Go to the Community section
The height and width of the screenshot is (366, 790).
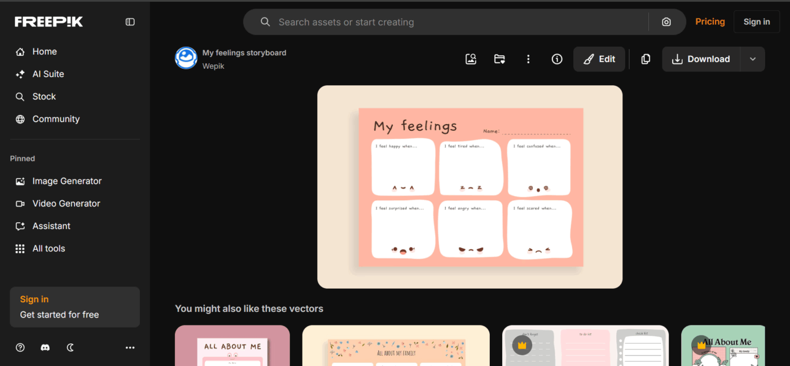pyautogui.click(x=55, y=119)
